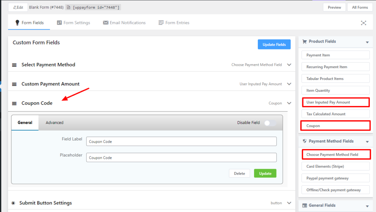This screenshot has width=376, height=212.
Task: Click the fullscreen expand icon
Action: point(363,23)
